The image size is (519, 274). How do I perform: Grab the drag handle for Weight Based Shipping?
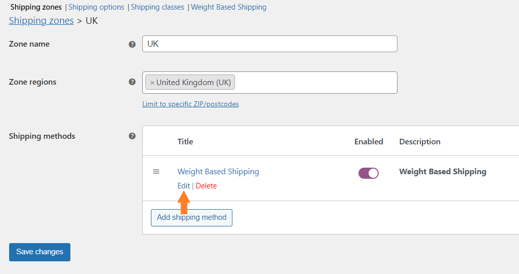[x=156, y=171]
